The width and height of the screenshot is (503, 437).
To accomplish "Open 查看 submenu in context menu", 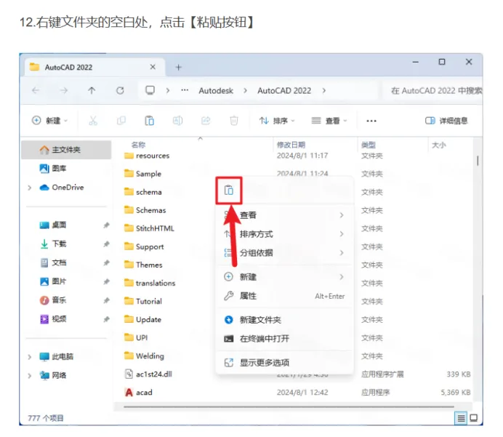I will click(x=285, y=215).
